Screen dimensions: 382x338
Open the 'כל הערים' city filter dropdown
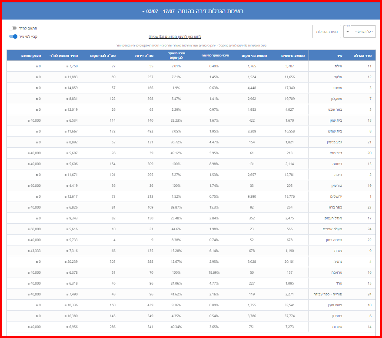click(359, 32)
